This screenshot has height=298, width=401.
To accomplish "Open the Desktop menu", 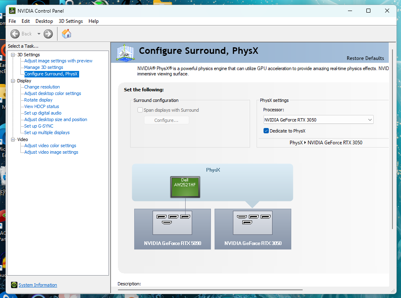I will click(x=44, y=21).
